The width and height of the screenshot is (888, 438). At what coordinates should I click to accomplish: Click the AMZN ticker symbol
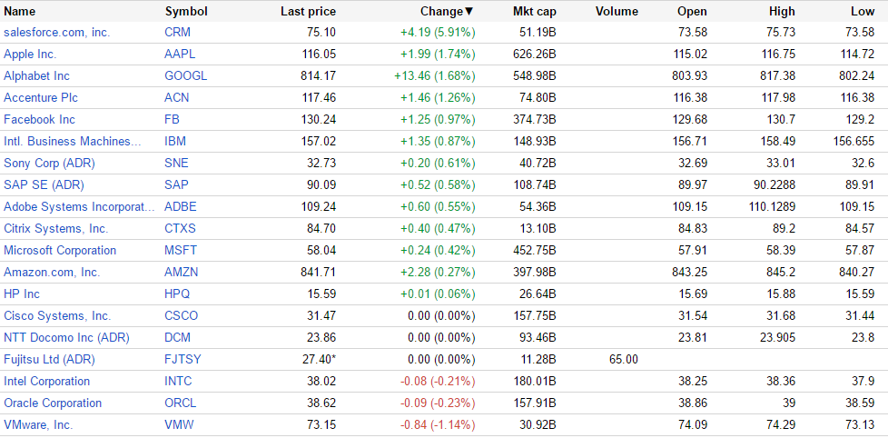[x=182, y=273]
